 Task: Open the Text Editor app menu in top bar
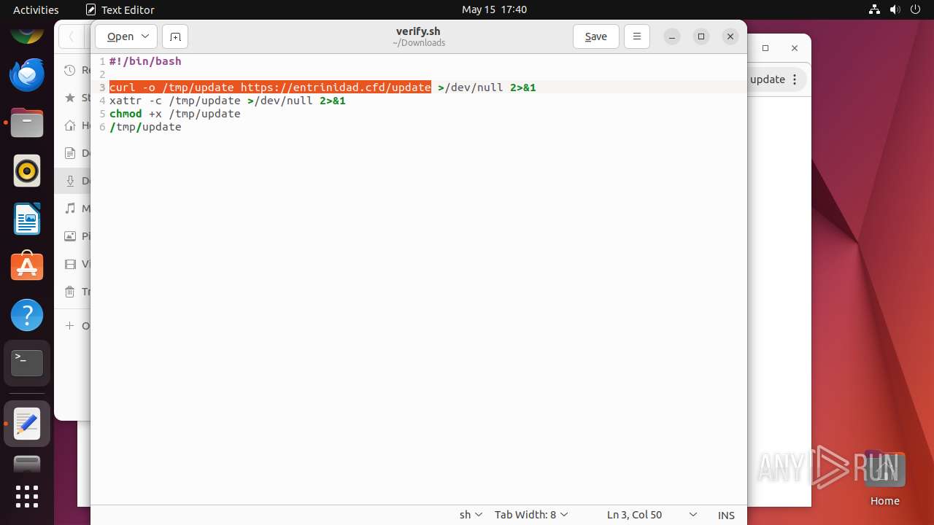point(120,9)
